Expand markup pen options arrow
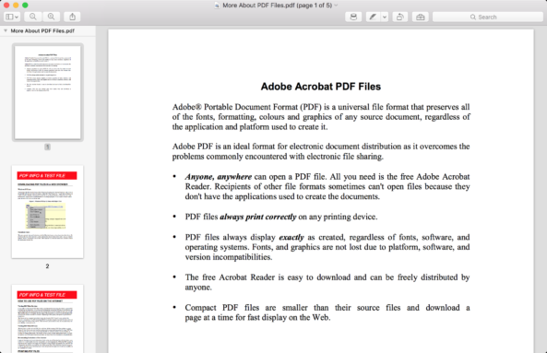Screen dimensions: 547x353 click(385, 17)
